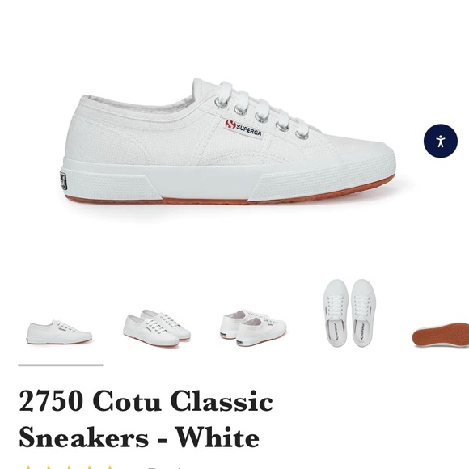
Task: Select the side-view sneaker thumbnail
Action: click(x=59, y=332)
